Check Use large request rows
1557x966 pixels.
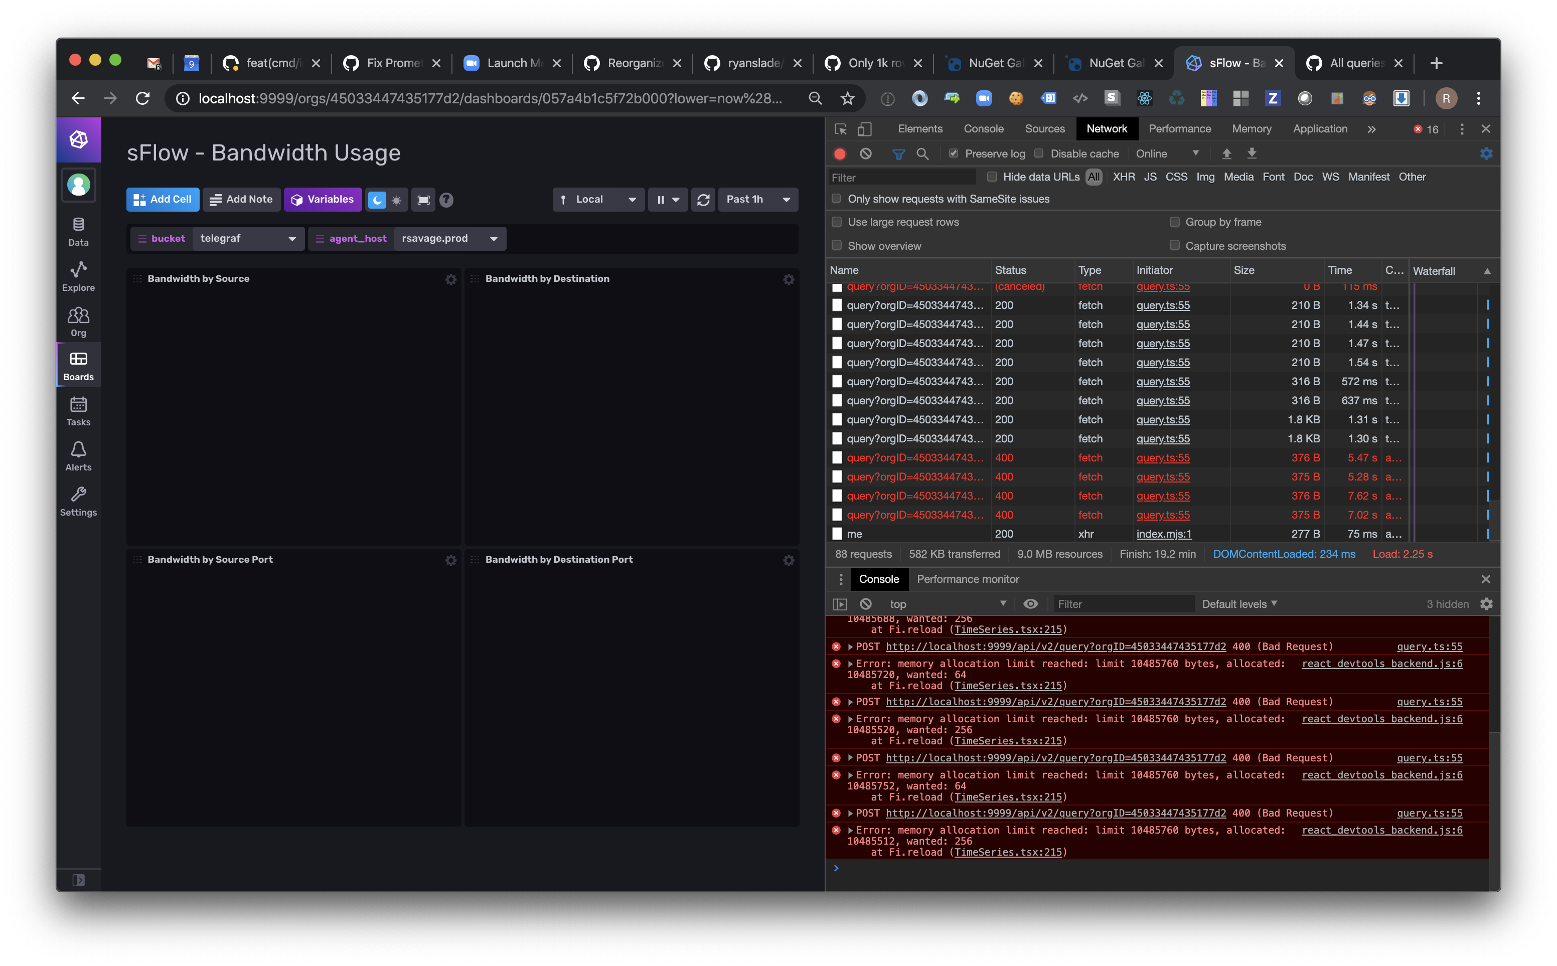(x=836, y=222)
